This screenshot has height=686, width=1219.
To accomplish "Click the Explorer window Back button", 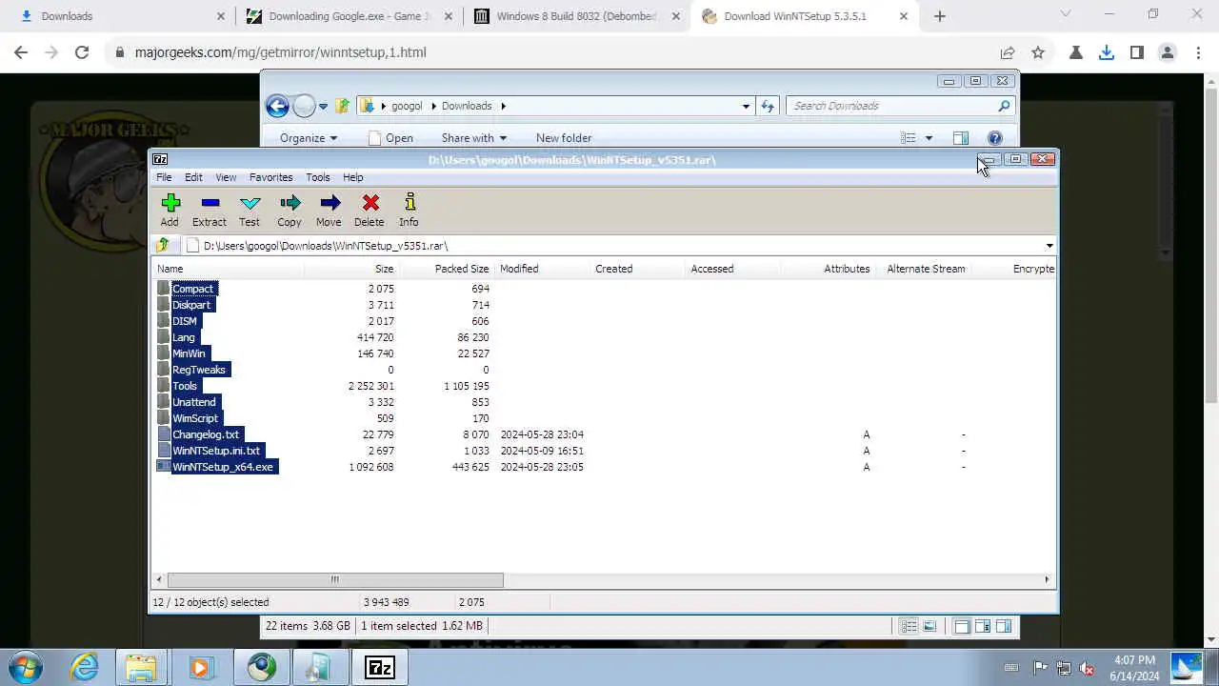I will tap(277, 106).
